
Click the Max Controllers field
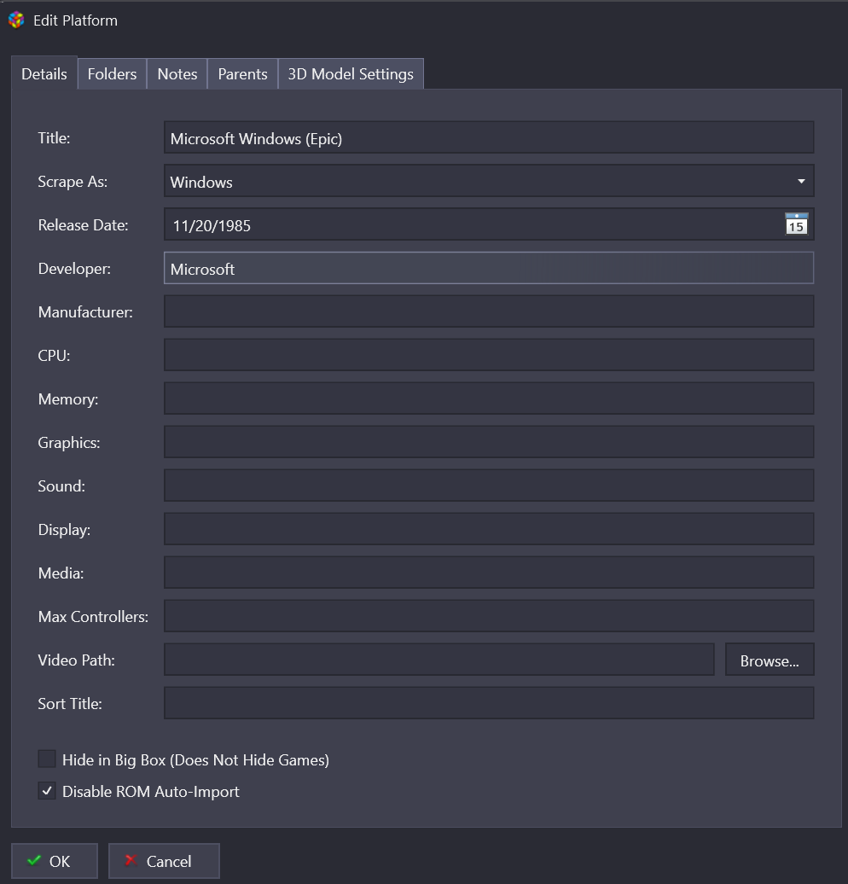pyautogui.click(x=488, y=616)
